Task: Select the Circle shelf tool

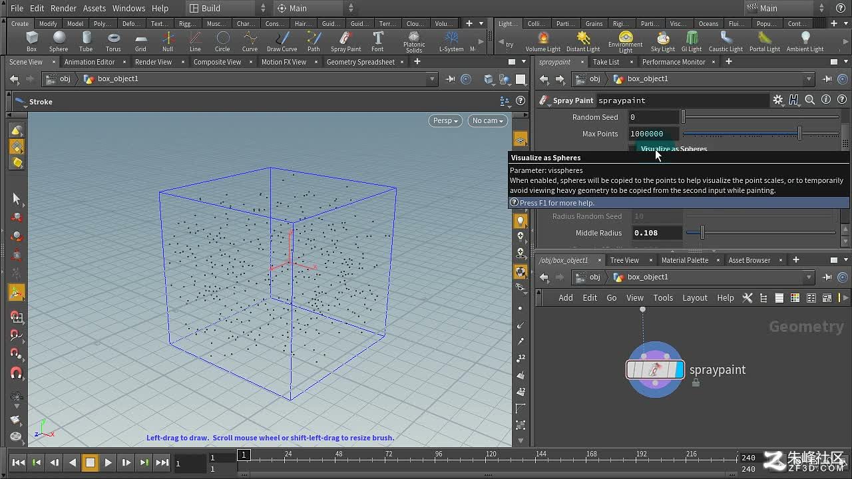Action: pos(222,41)
